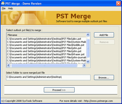Click the Add File button
Image resolution: width=122 pixels, height=104 pixels.
104,35
